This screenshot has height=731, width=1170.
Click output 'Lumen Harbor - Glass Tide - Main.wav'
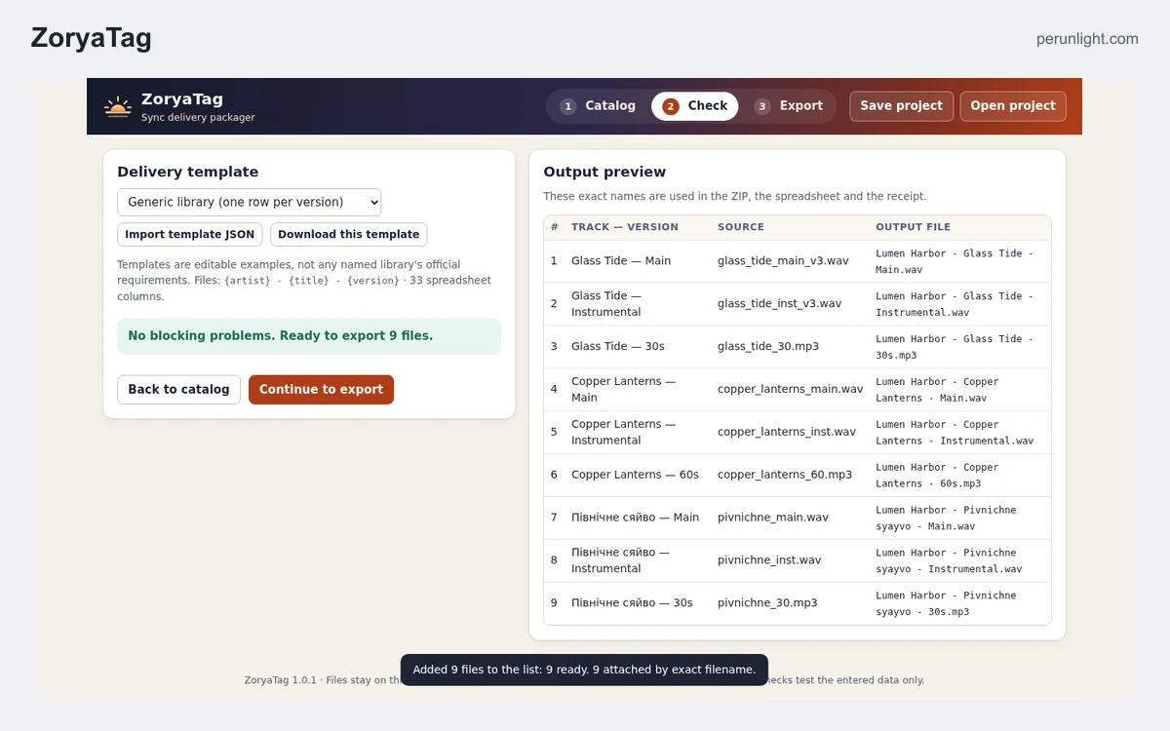point(955,261)
